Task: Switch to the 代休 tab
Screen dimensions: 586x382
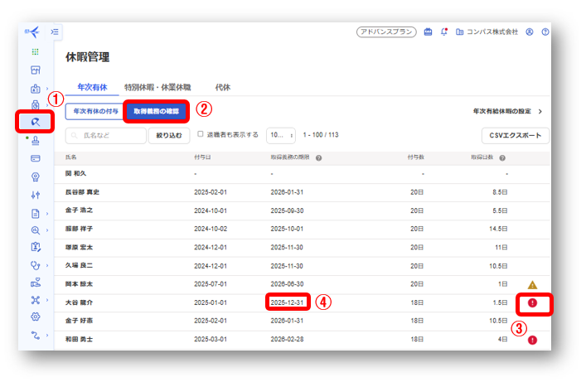Action: (x=222, y=87)
